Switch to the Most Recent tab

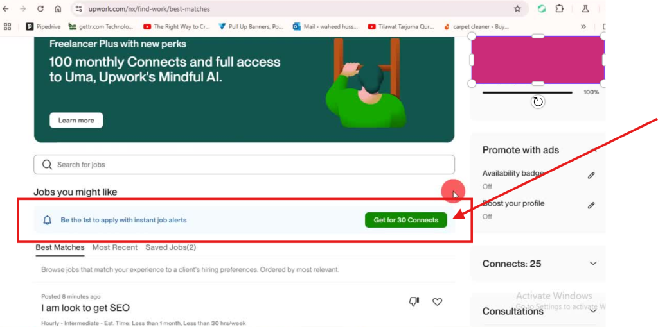tap(114, 247)
